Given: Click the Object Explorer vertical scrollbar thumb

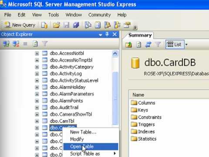Looking at the screenshot, I should pos(115,98).
